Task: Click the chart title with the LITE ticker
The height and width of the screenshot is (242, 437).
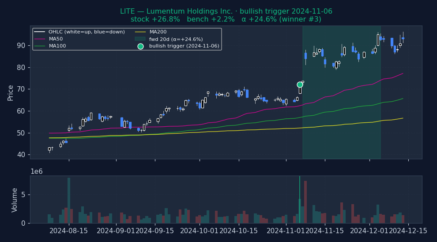Action: (226, 11)
